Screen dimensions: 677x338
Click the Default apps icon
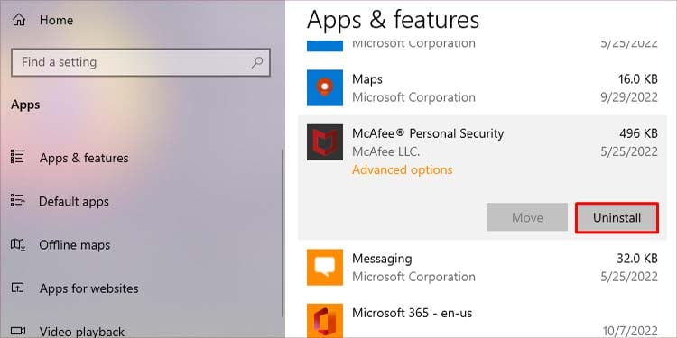(18, 200)
